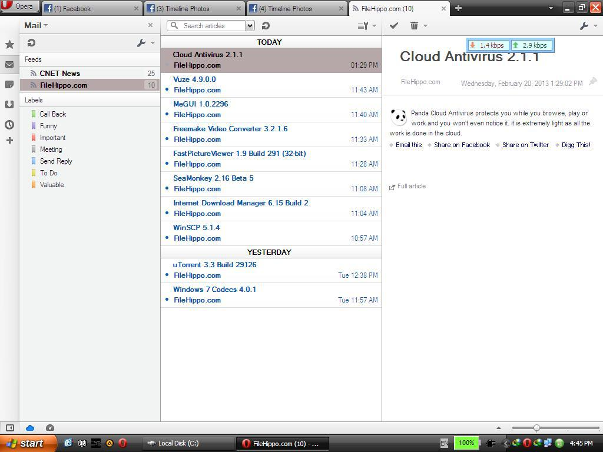Open the MeGUI 1.0.2296 article
Viewport: 603px width, 452px height.
271,109
